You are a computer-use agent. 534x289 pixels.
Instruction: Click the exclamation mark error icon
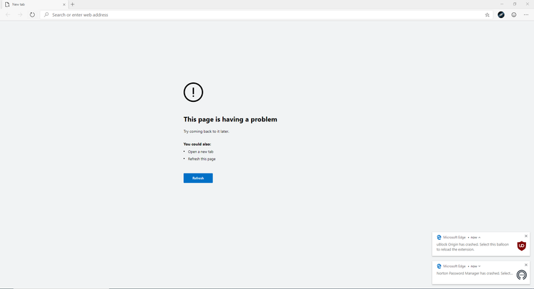click(x=193, y=92)
